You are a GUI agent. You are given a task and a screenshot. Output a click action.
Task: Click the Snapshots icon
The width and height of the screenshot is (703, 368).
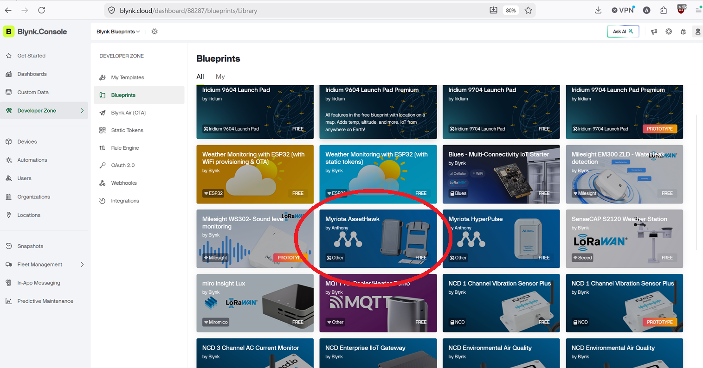[9, 246]
